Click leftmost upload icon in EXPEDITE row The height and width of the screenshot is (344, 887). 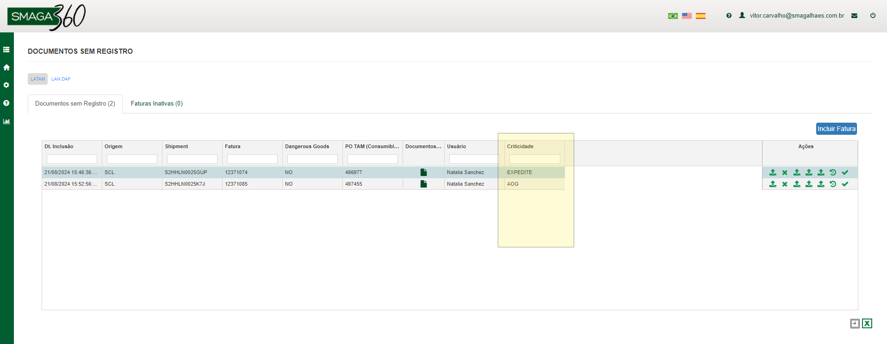coord(773,172)
